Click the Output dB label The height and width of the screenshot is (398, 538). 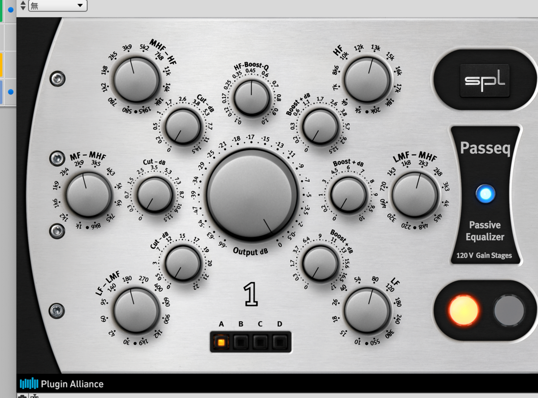coord(251,251)
